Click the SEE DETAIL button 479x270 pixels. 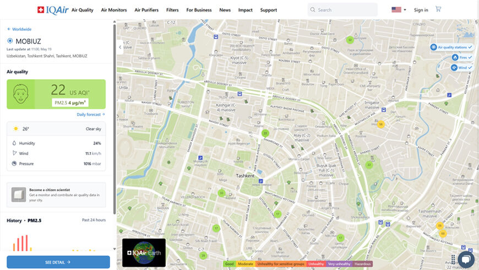point(58,262)
